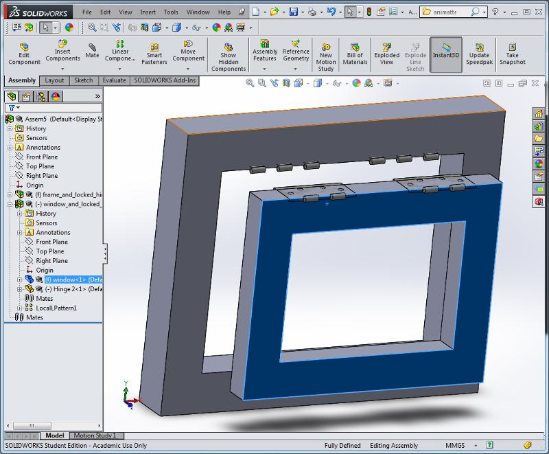Open Assembly Features tool

[x=265, y=50]
